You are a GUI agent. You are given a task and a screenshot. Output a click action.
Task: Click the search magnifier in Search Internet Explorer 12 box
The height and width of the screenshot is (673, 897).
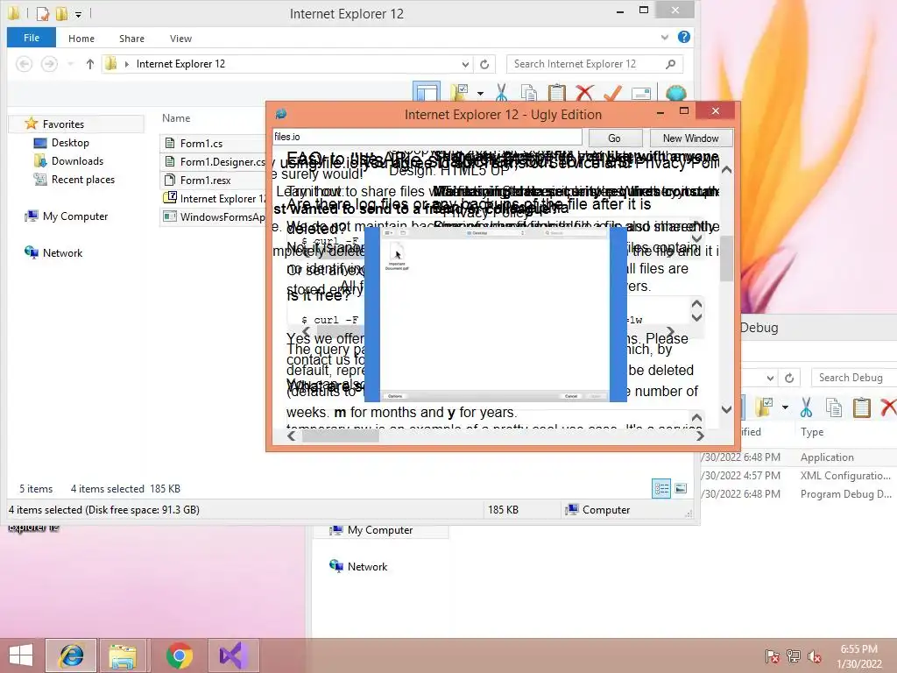point(670,64)
